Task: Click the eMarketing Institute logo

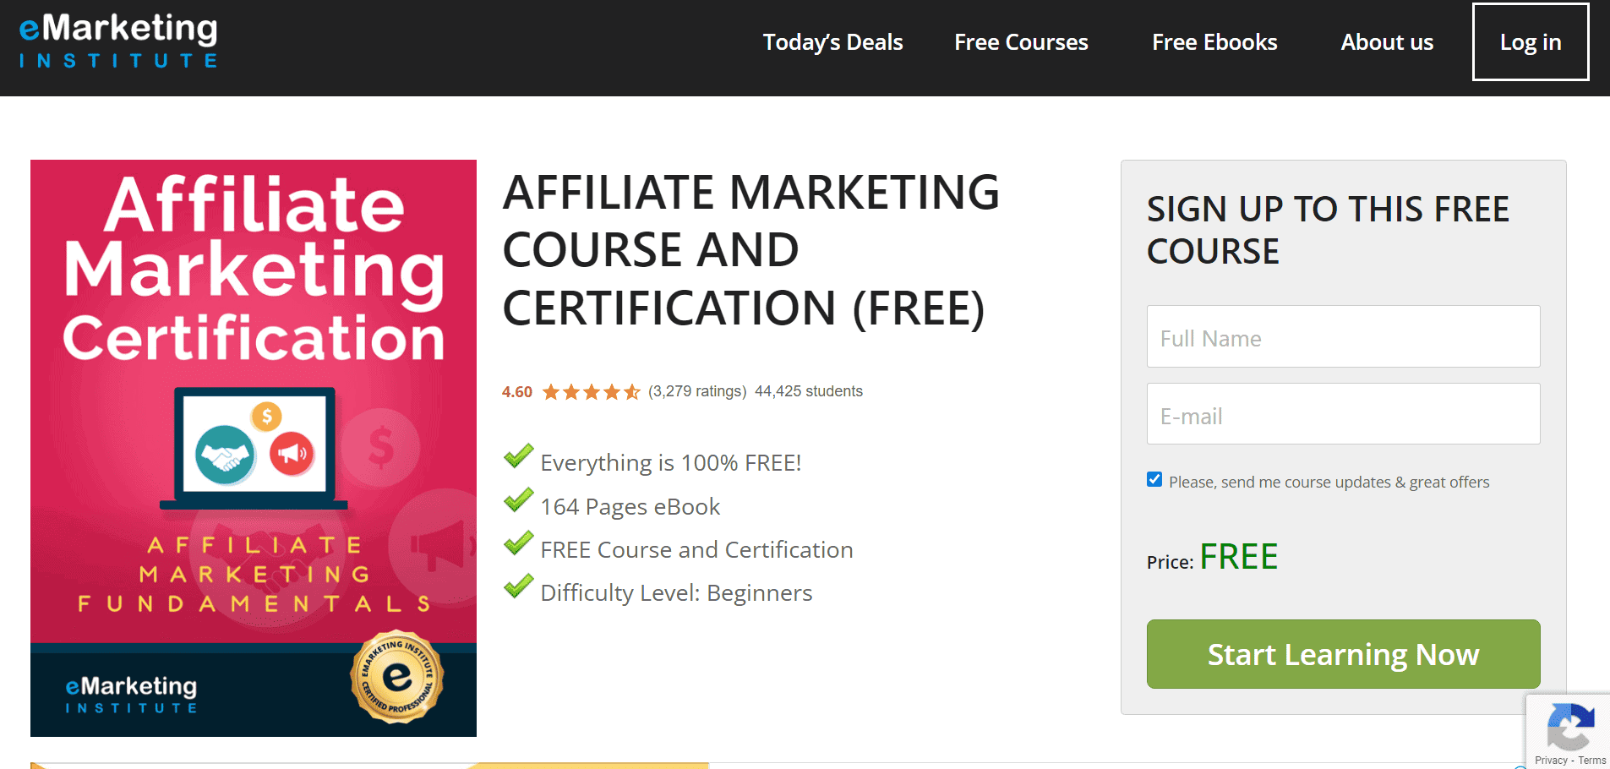Action: tap(117, 39)
